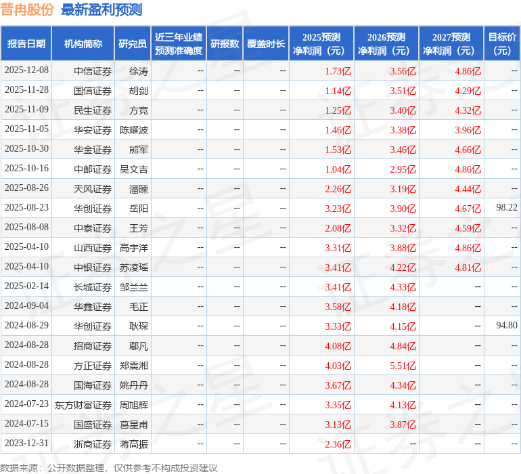The height and width of the screenshot is (474, 521).
Task: Click the 1.04亿 profit value
Action: [338, 169]
